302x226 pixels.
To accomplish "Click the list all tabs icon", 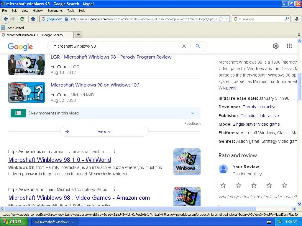I will click(299, 35).
